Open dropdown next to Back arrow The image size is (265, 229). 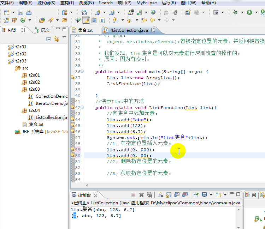tap(159, 20)
